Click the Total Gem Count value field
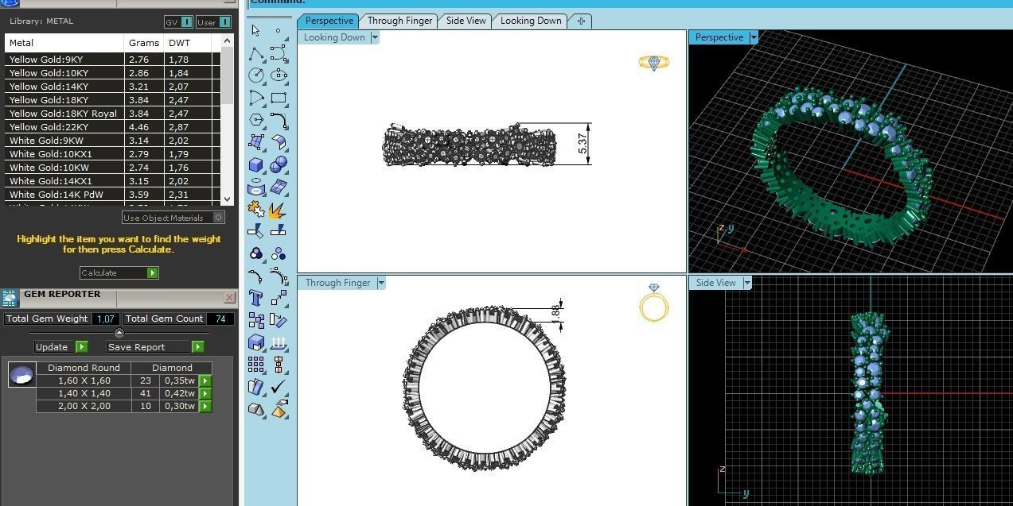The height and width of the screenshot is (506, 1013). point(220,319)
